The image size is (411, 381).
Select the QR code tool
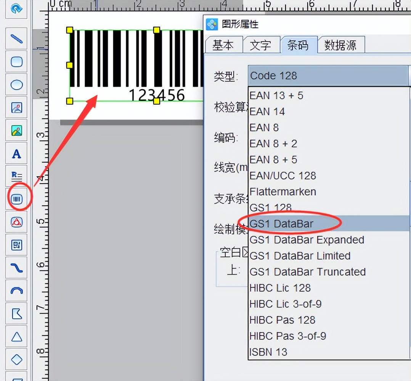coord(16,245)
